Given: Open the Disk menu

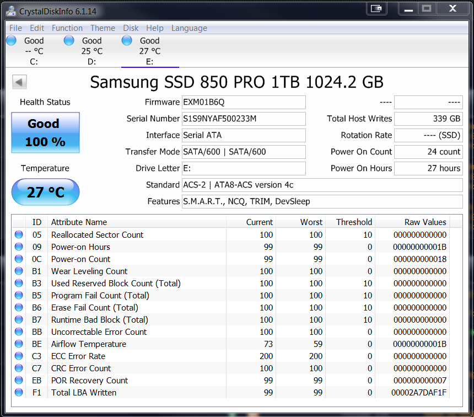Looking at the screenshot, I should (131, 28).
